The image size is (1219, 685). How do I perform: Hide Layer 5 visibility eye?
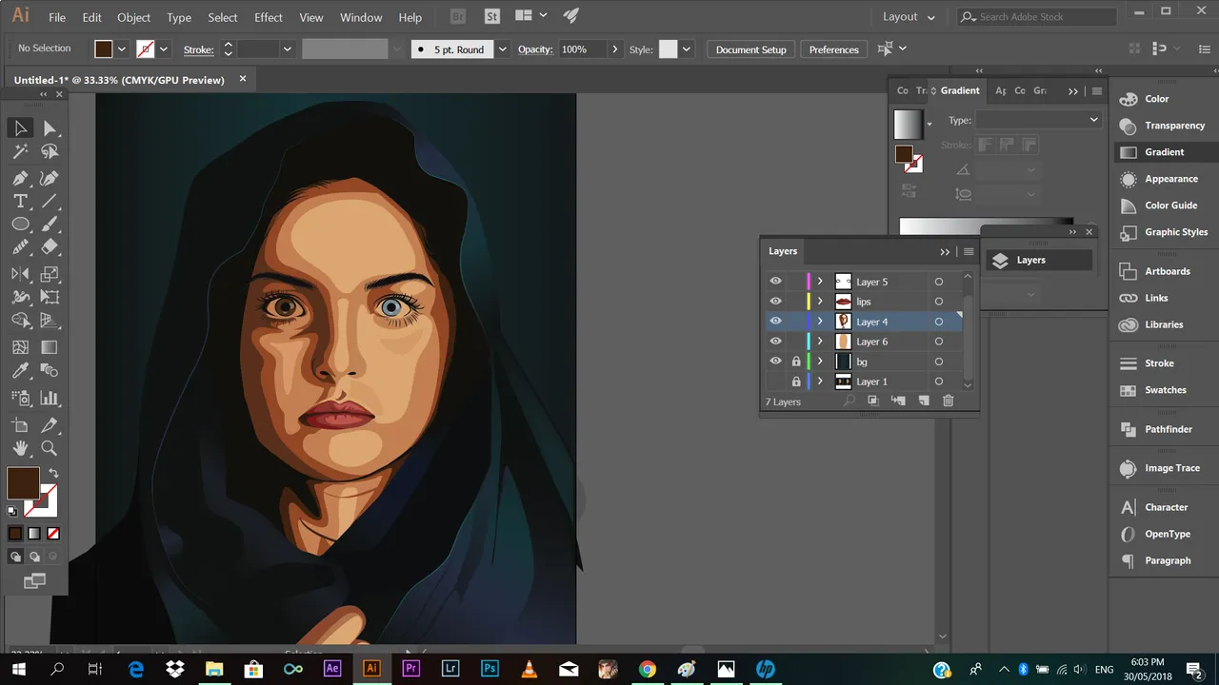click(x=775, y=282)
